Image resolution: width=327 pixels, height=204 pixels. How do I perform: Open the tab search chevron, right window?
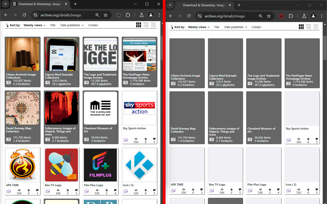[170, 5]
